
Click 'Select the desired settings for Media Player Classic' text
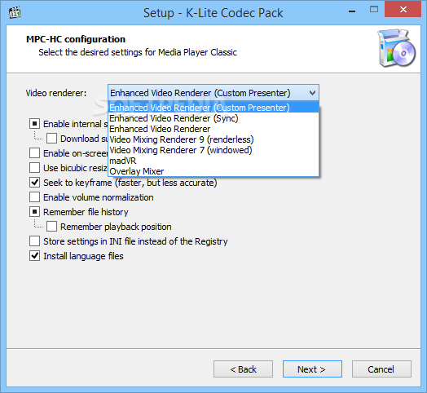coord(138,52)
